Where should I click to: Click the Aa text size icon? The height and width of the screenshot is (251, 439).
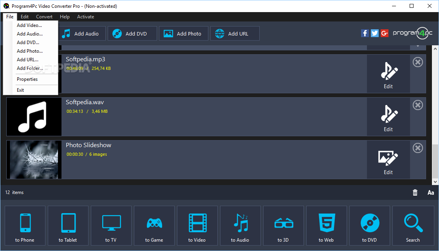(x=431, y=192)
